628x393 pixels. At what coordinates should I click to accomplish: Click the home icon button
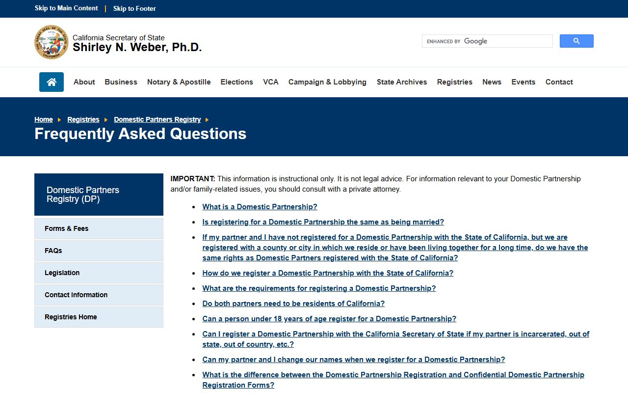point(52,82)
